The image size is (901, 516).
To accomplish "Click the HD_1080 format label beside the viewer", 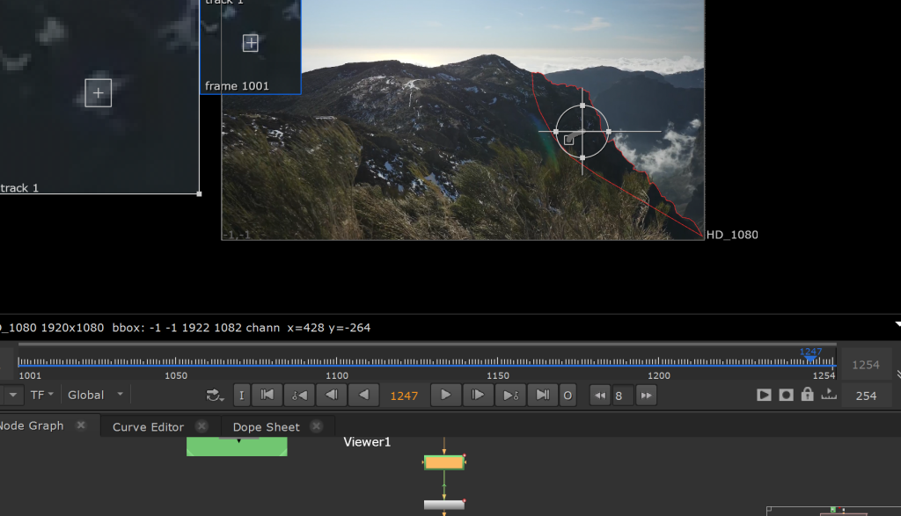I will 732,235.
